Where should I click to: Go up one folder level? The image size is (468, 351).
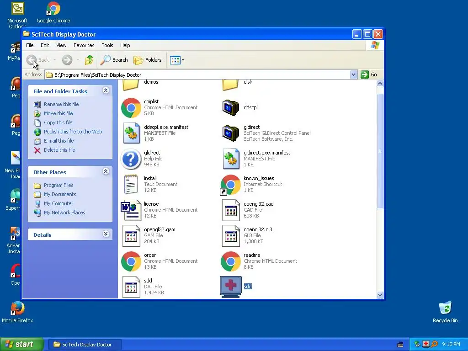[x=89, y=60]
